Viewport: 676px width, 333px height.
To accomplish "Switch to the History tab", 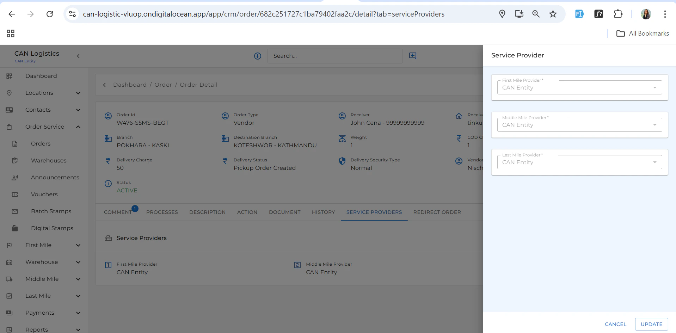I will [323, 212].
